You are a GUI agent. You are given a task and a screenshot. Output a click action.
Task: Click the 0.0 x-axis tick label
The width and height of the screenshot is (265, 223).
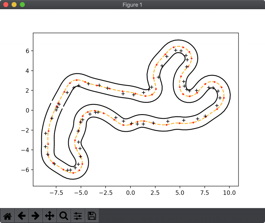point(130,193)
